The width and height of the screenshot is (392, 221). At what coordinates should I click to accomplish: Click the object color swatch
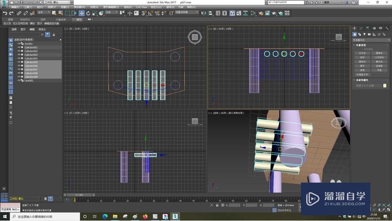(384, 86)
